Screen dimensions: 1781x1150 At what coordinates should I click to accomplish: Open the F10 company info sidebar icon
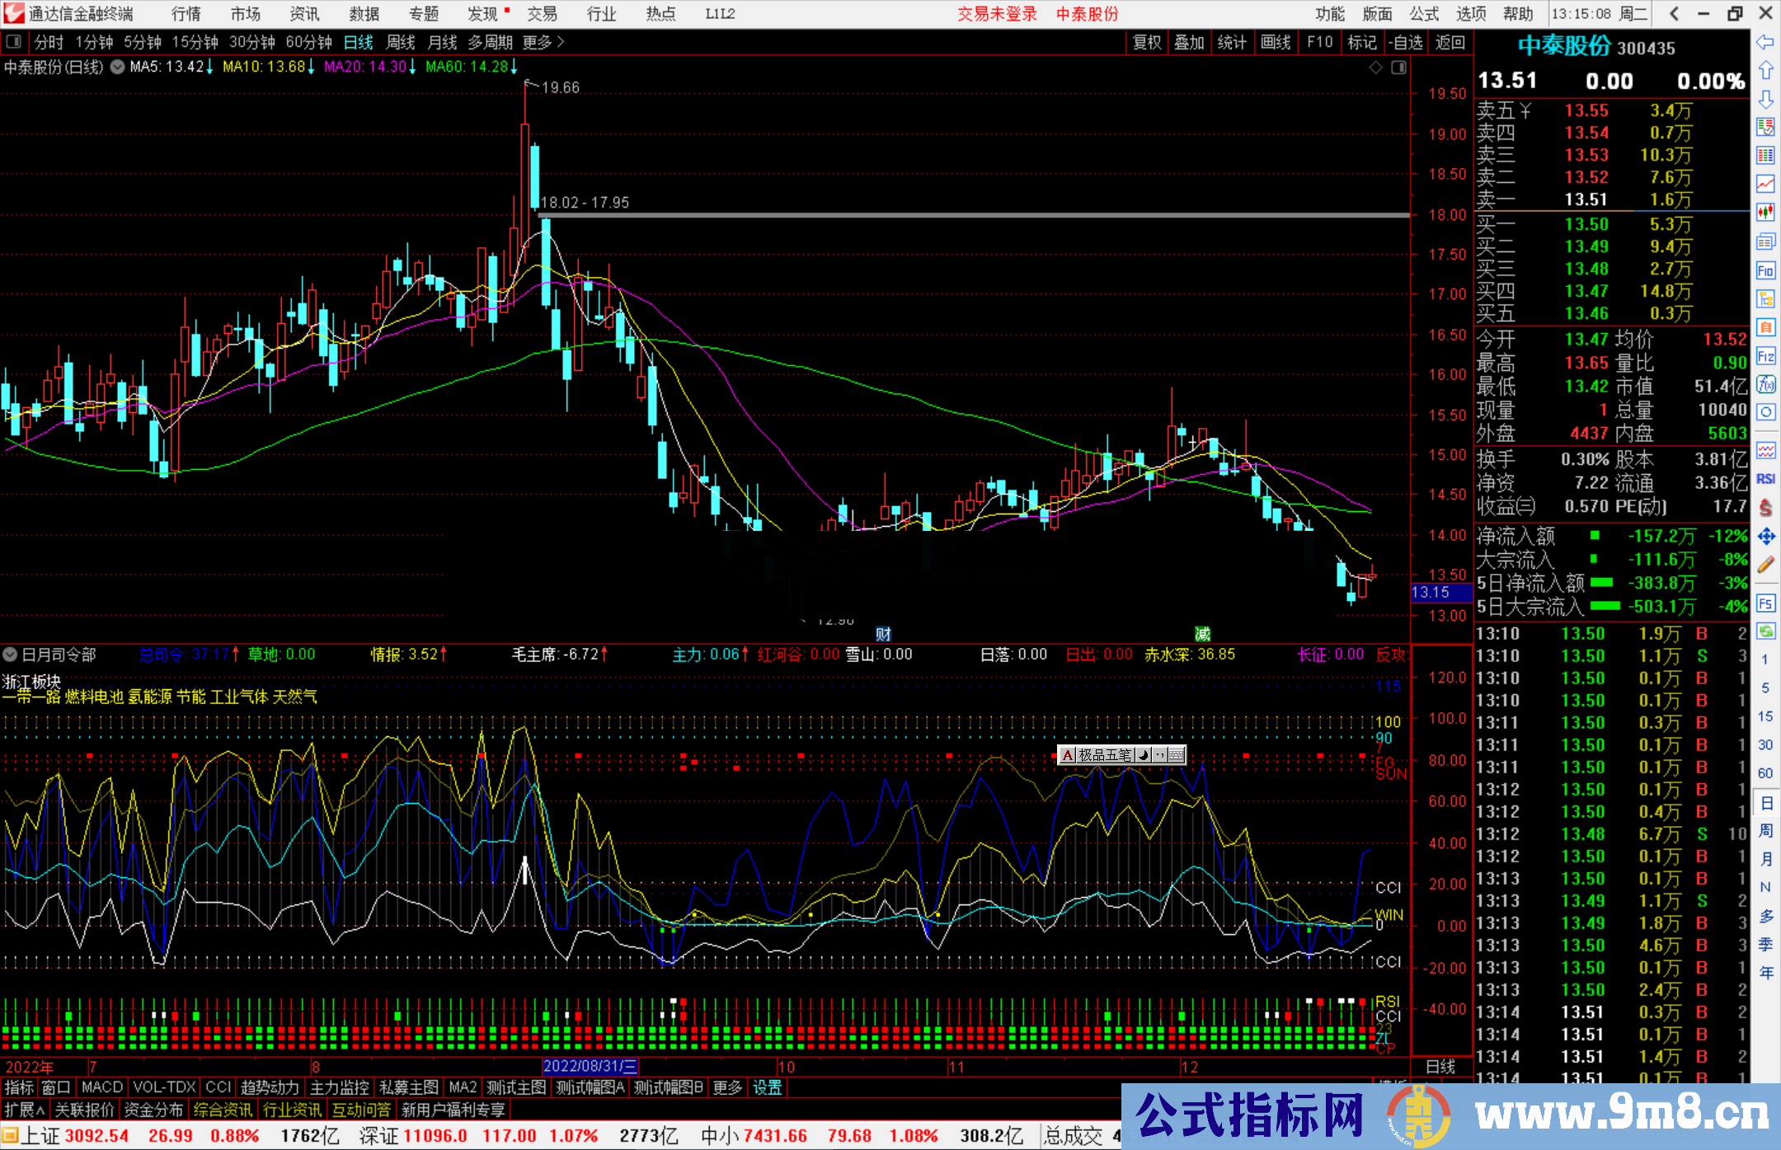(1765, 271)
